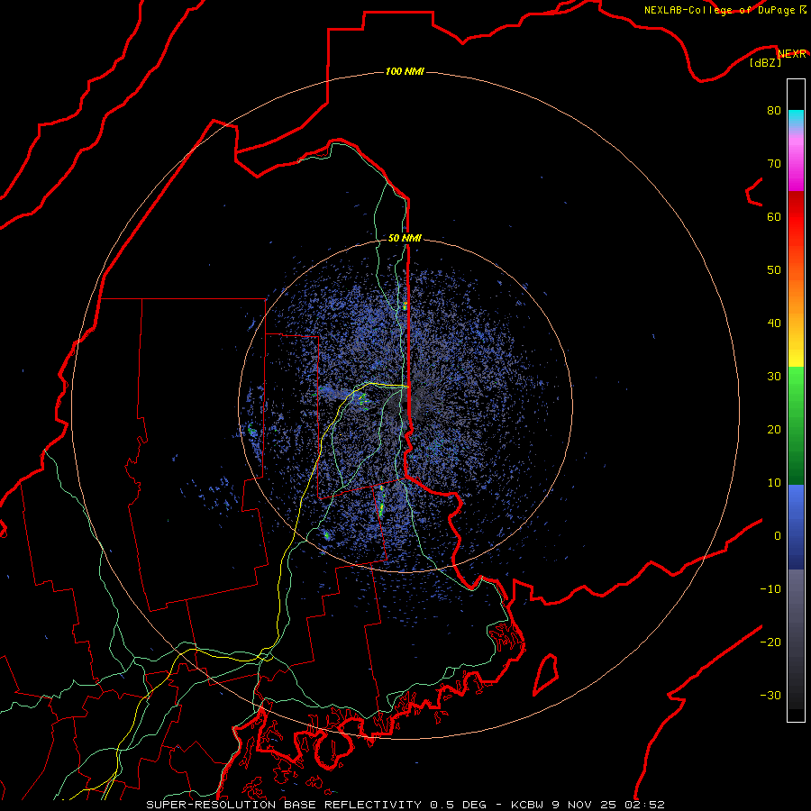Viewport: 811px width, 811px height.
Task: Click the 70 value on the dBZ scale
Action: point(774,164)
